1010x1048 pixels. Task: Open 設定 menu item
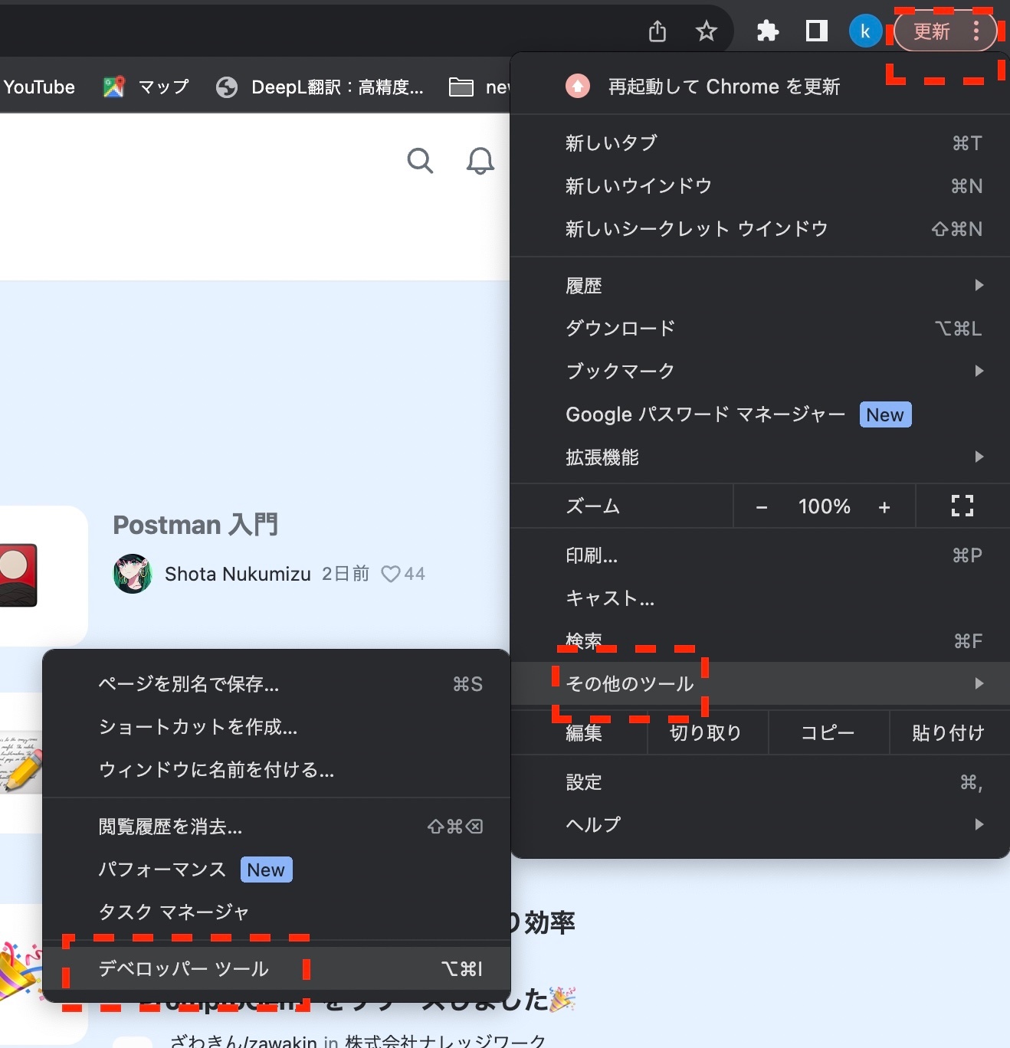pos(759,781)
